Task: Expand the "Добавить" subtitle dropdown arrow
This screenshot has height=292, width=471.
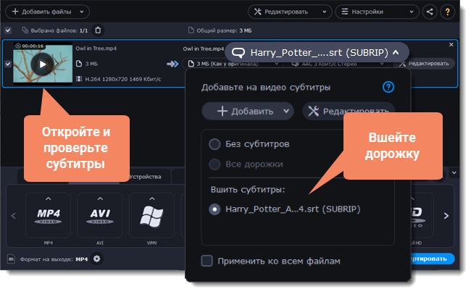Action: click(288, 111)
